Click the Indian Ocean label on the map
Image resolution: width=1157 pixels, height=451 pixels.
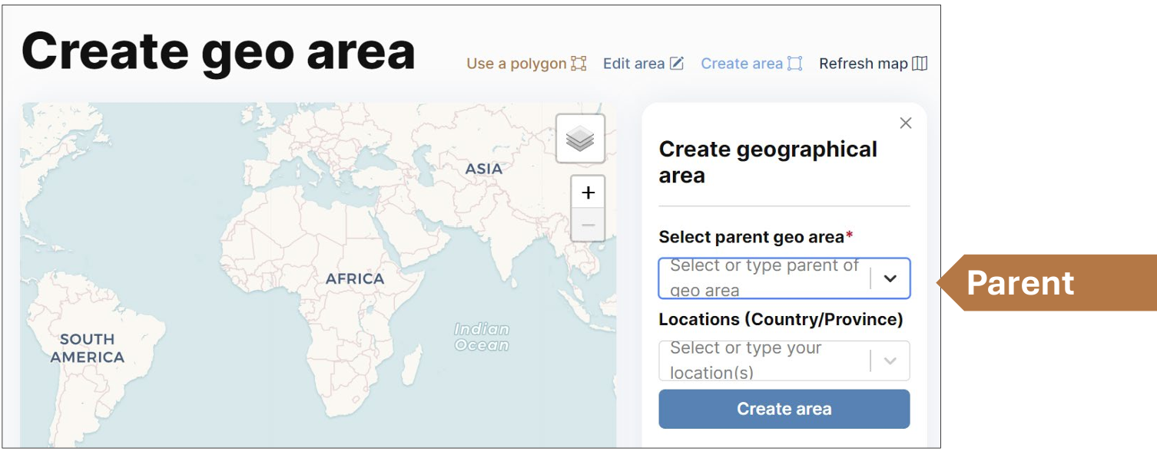pos(482,337)
